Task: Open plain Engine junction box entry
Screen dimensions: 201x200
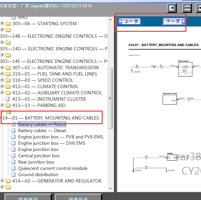Action: tap(38, 149)
